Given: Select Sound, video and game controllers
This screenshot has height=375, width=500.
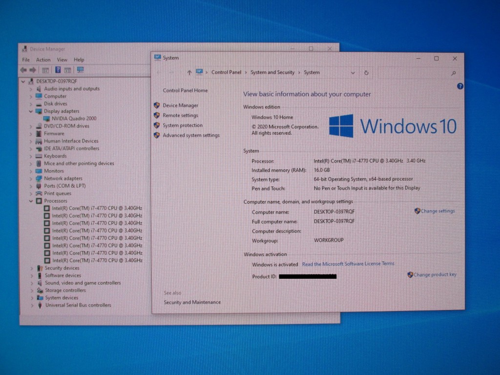Looking at the screenshot, I should pyautogui.click(x=83, y=283).
